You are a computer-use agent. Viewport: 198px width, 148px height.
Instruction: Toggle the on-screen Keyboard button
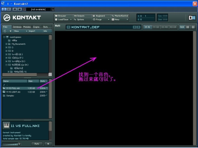[x=101, y=16]
